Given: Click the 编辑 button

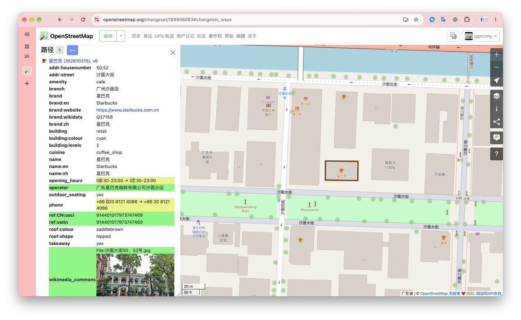Looking at the screenshot, I should click(x=108, y=36).
